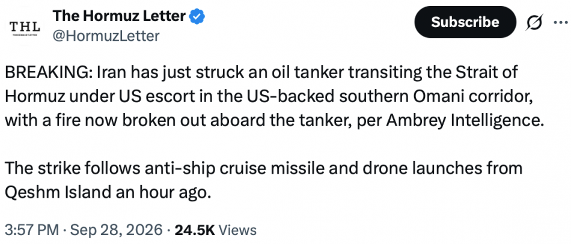Open the three-dot more options menu

562,22
